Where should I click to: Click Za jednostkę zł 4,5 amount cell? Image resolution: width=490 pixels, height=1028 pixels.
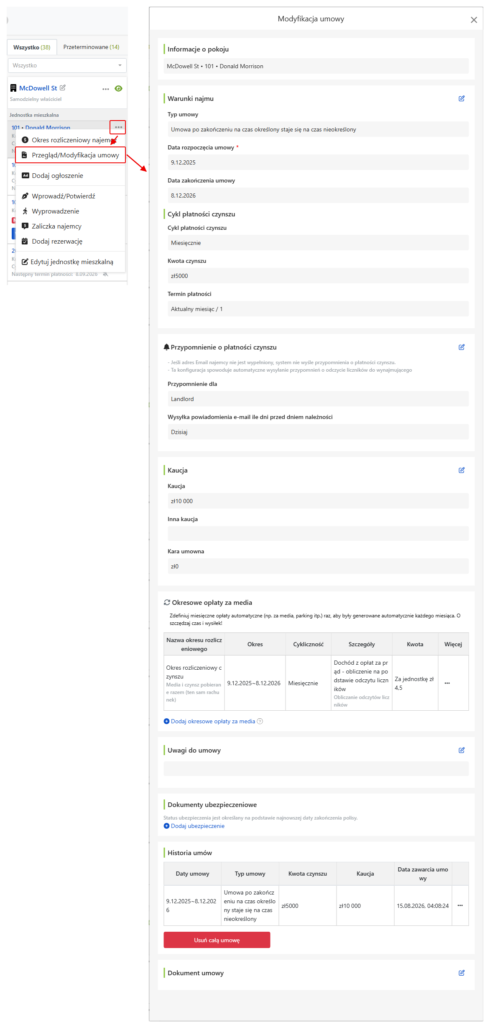415,683
